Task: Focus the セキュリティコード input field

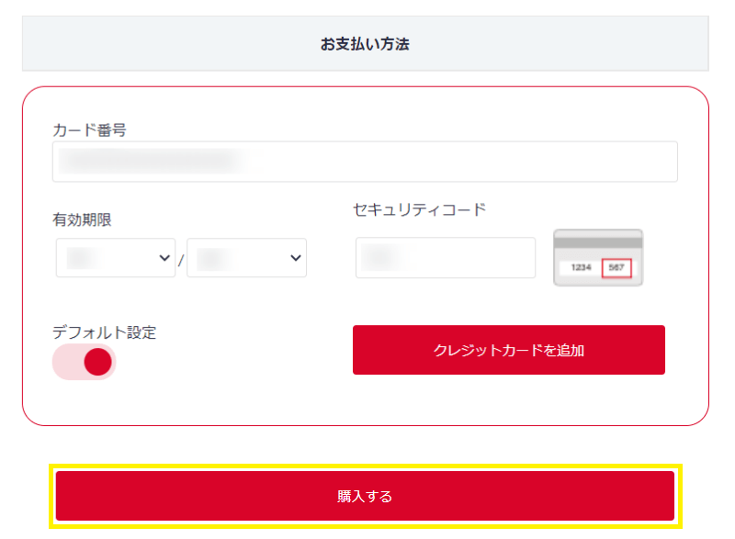Action: pos(446,257)
